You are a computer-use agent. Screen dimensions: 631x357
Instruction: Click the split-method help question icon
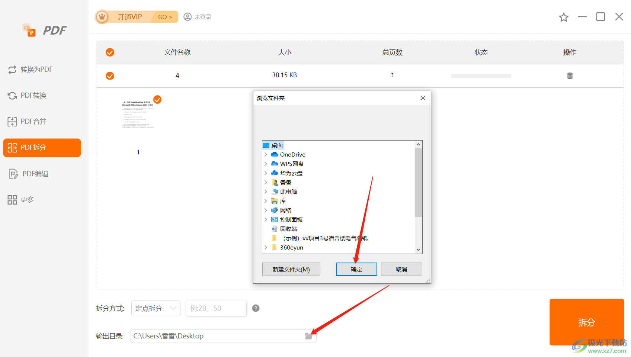pyautogui.click(x=256, y=308)
